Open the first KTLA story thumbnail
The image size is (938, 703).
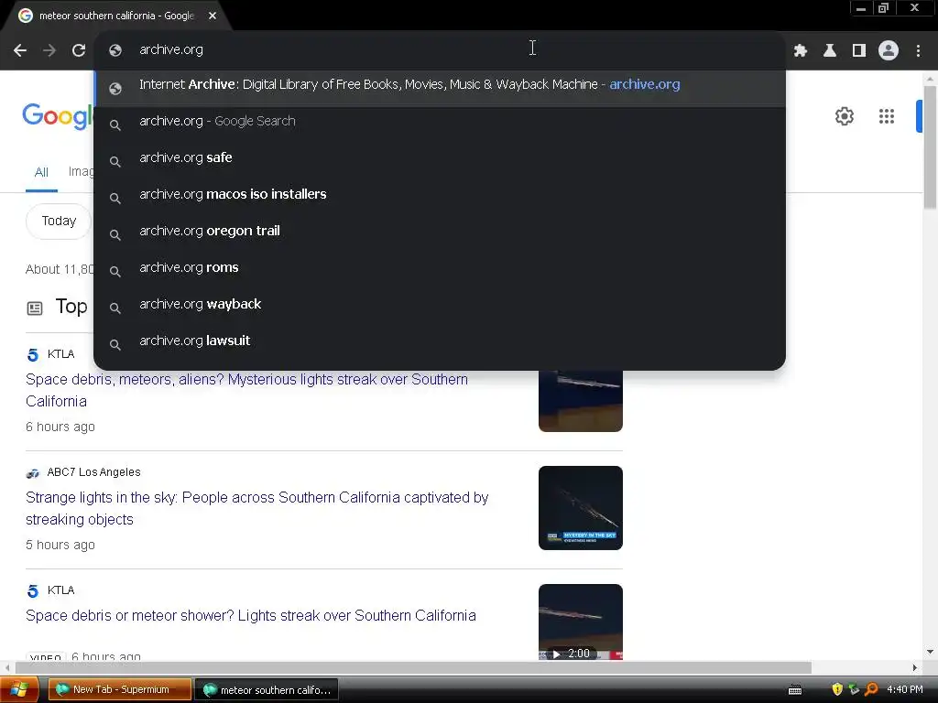[580, 401]
